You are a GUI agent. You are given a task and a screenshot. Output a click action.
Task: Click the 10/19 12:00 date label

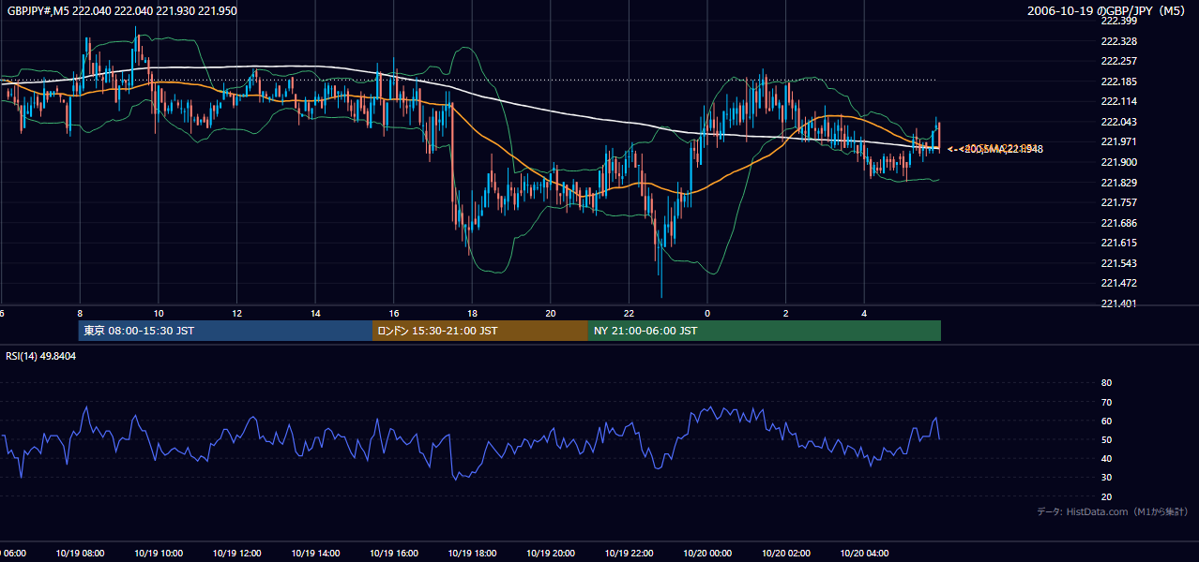tap(236, 554)
